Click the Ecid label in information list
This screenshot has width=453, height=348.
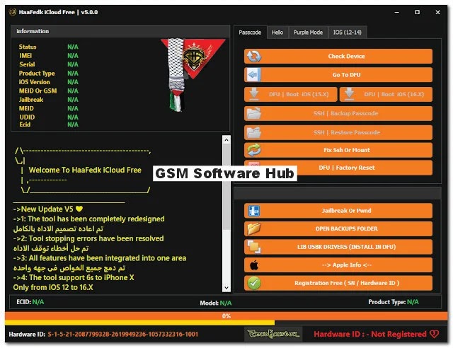coord(25,124)
